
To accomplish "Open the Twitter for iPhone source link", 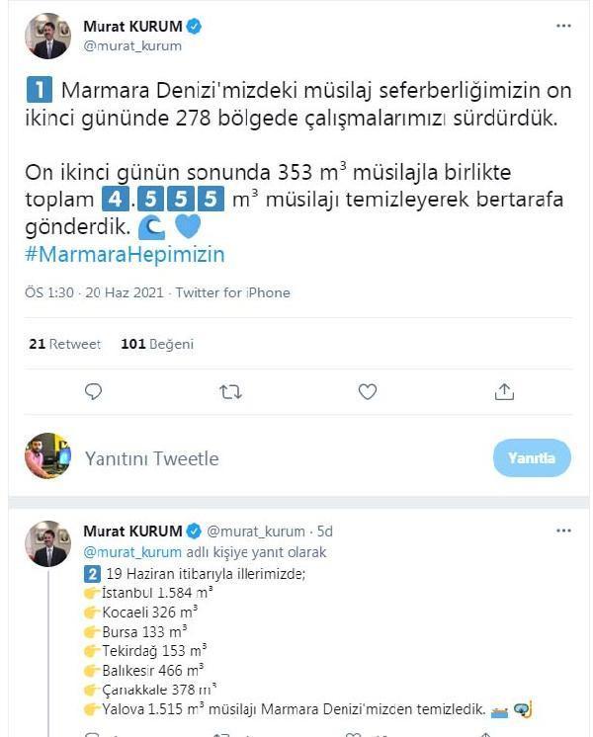I will click(234, 292).
